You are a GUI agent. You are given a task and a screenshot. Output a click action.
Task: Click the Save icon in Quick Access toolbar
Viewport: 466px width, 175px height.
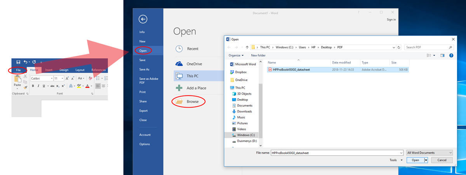coord(18,62)
